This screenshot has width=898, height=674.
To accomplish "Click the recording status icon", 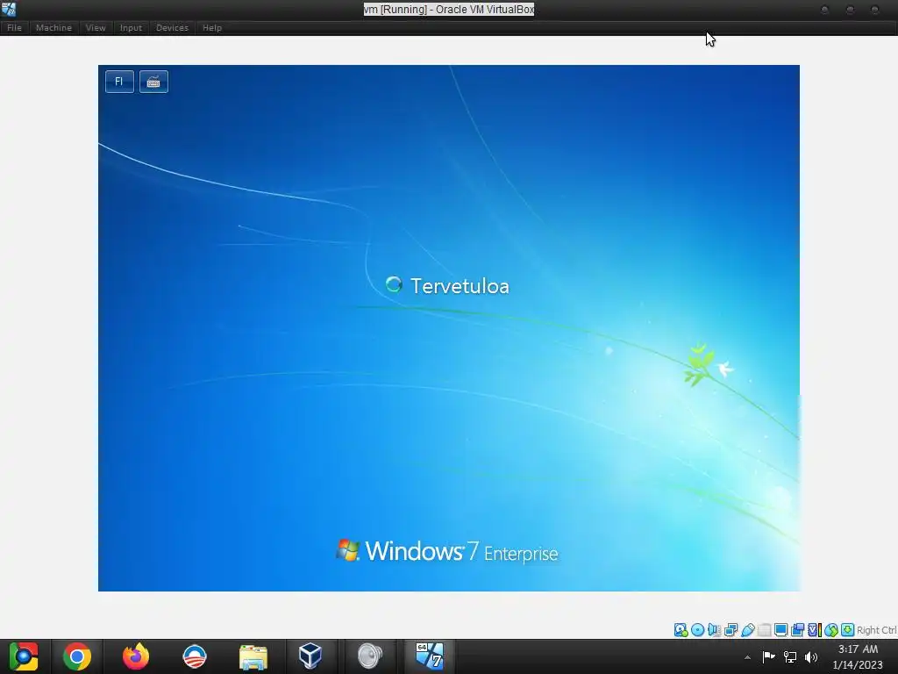I will click(x=797, y=630).
